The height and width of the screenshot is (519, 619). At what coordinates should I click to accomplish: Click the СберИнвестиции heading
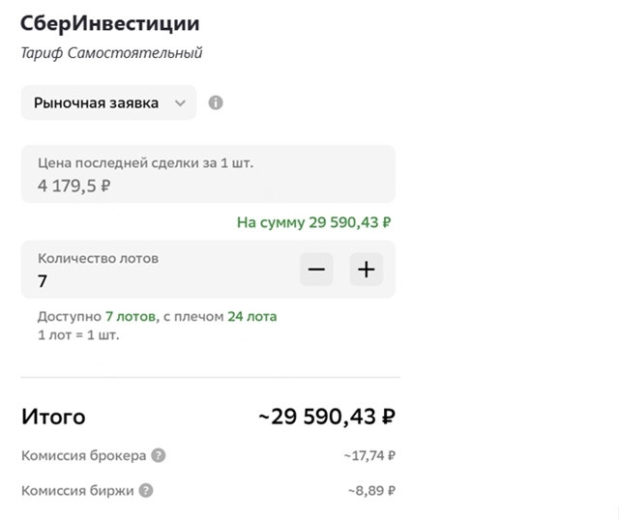tap(110, 23)
